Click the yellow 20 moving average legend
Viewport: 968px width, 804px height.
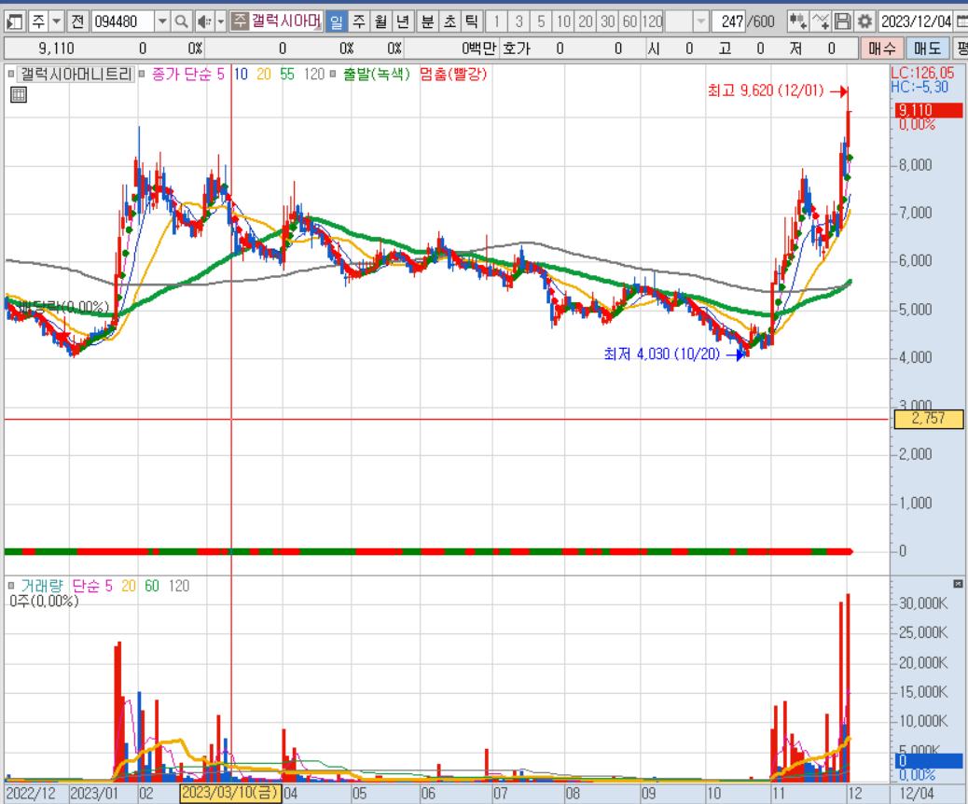pos(264,75)
